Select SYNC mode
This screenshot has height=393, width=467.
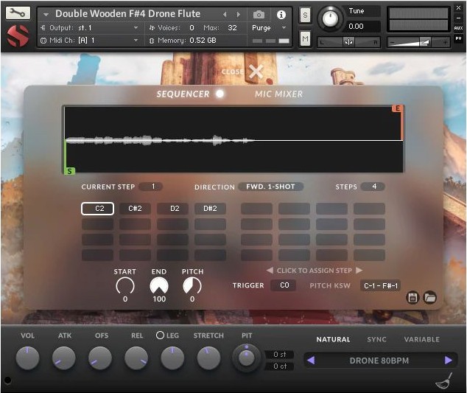click(376, 339)
